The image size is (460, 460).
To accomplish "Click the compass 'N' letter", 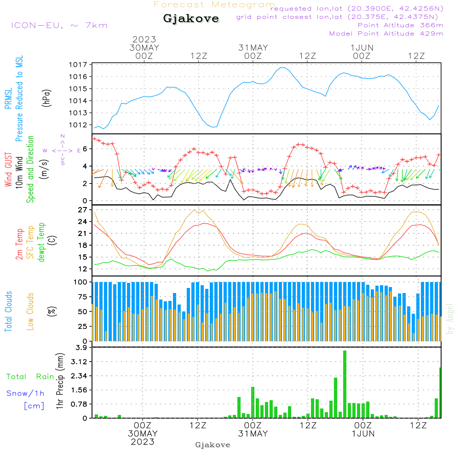I will click(x=63, y=136).
